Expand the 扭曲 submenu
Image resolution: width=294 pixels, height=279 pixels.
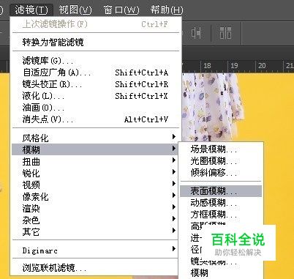click(x=96, y=161)
